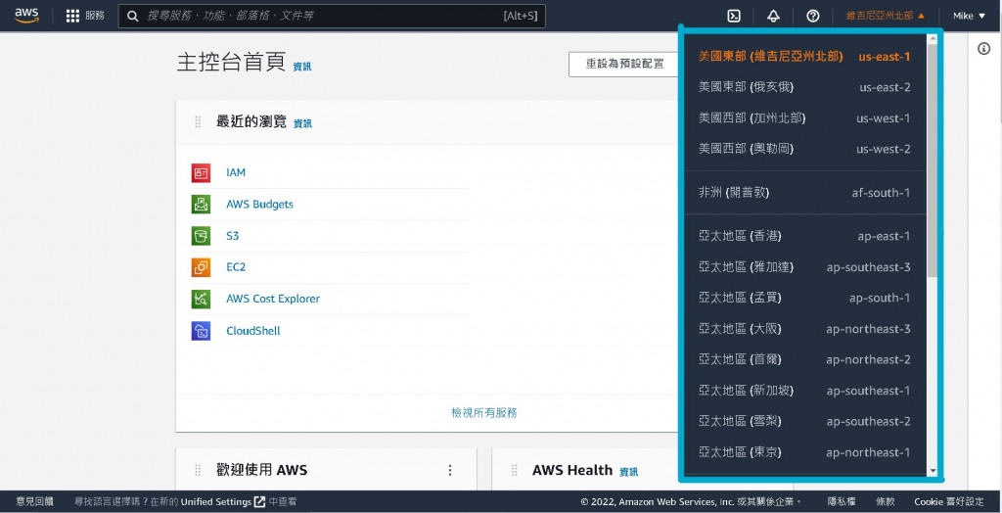This screenshot has width=1002, height=513.
Task: Open the 歡迎使用 AWS widget options menu
Action: (x=450, y=470)
